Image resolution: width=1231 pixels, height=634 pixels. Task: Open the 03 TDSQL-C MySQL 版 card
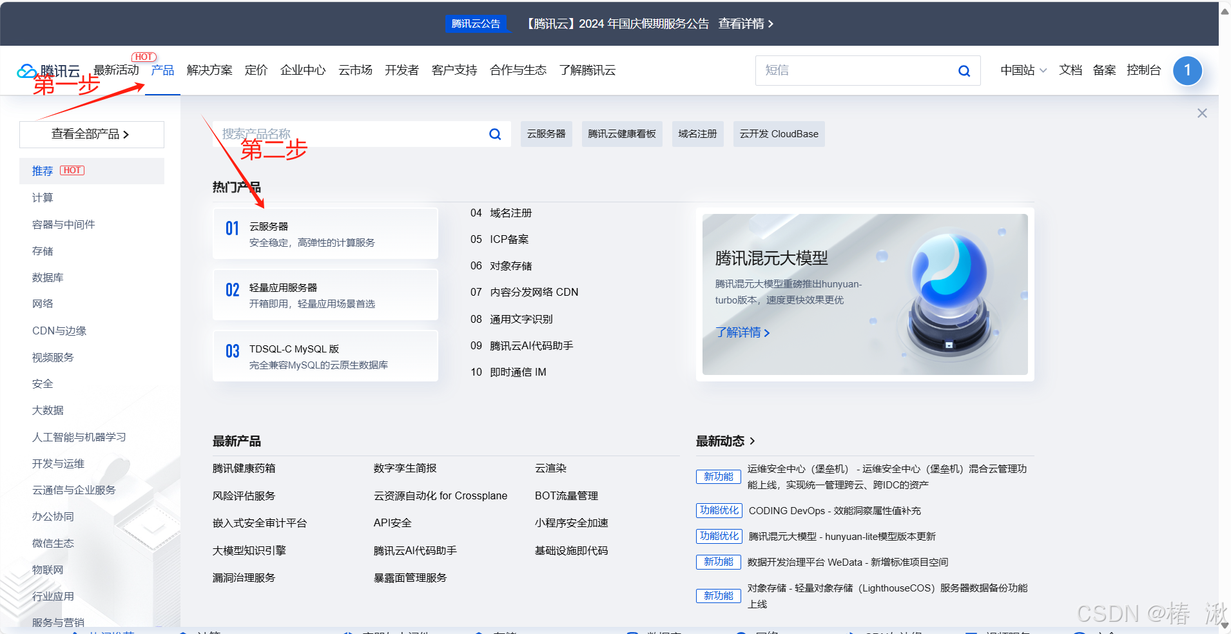point(325,356)
